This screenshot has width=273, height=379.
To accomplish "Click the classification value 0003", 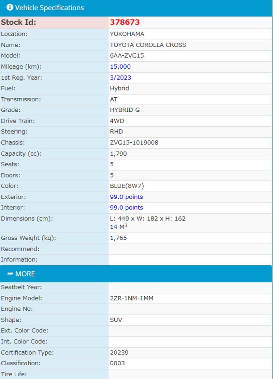I will [117, 363].
